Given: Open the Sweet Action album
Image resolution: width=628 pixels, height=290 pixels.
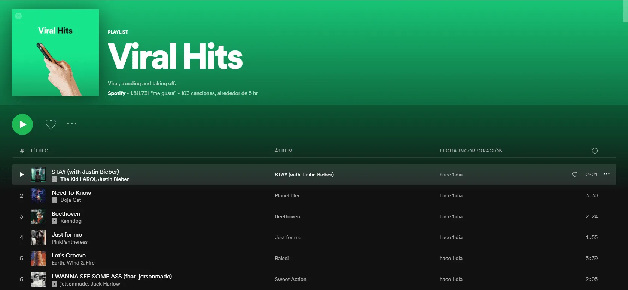Looking at the screenshot, I should pyautogui.click(x=290, y=279).
